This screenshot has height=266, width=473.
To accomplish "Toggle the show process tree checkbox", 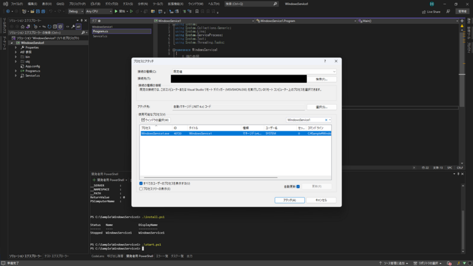I will (141, 189).
